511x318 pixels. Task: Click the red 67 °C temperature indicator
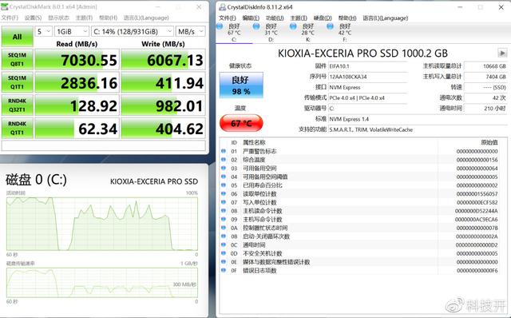241,123
